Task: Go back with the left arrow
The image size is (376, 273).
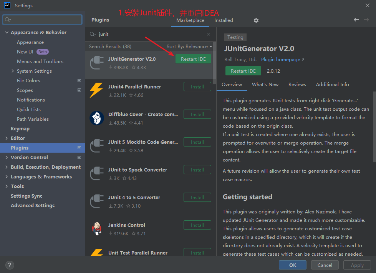Action: tap(356, 20)
